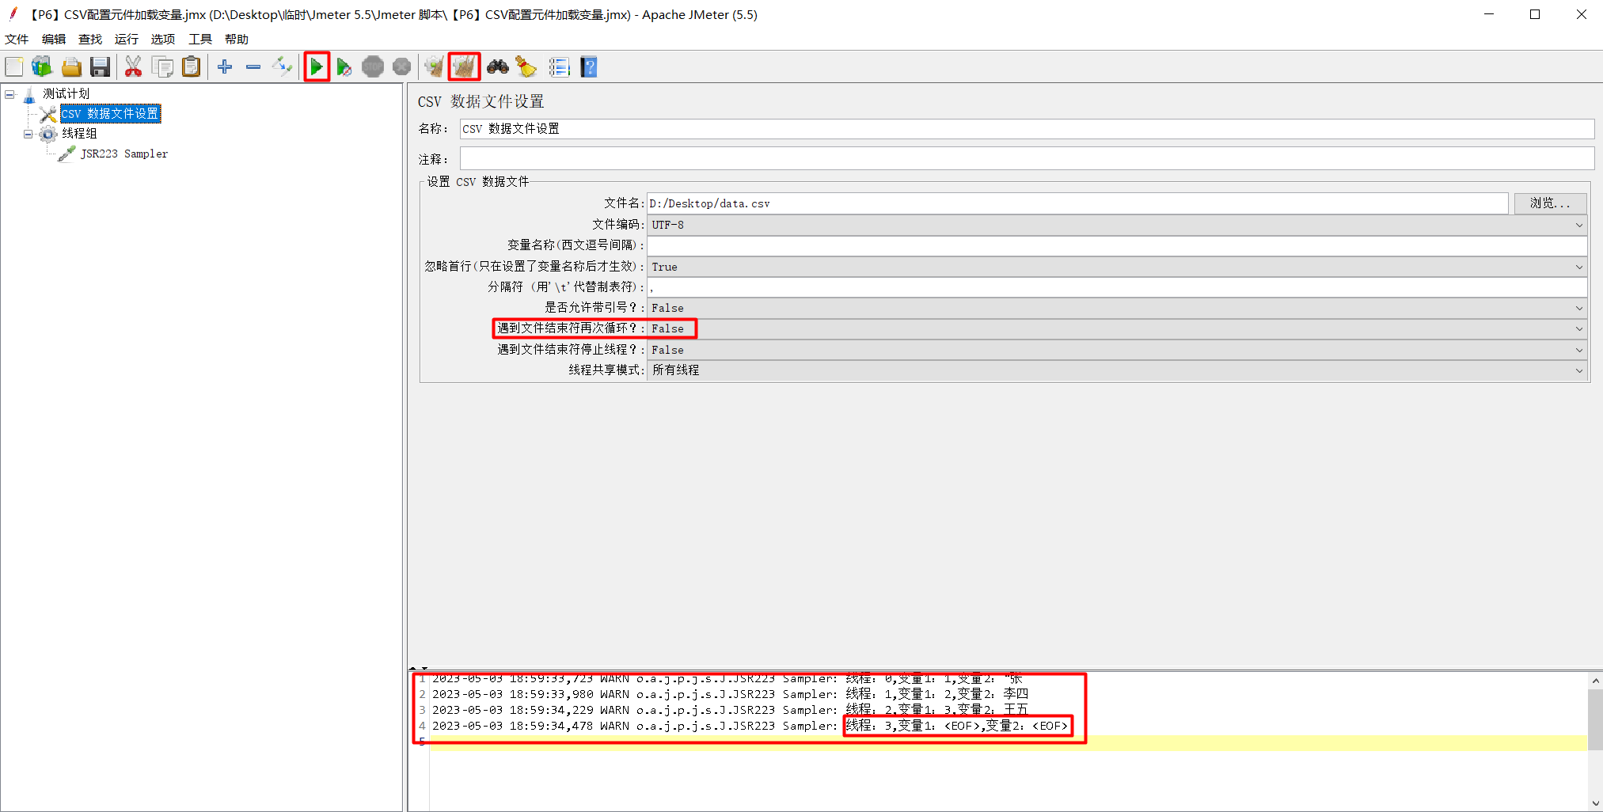Open the 帮助 menu
Viewport: 1603px width, 812px height.
tap(237, 39)
